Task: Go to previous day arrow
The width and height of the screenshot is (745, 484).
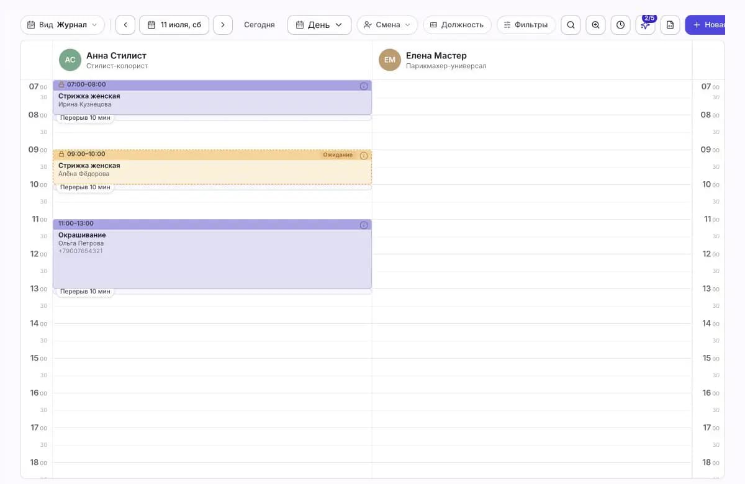Action: 125,25
